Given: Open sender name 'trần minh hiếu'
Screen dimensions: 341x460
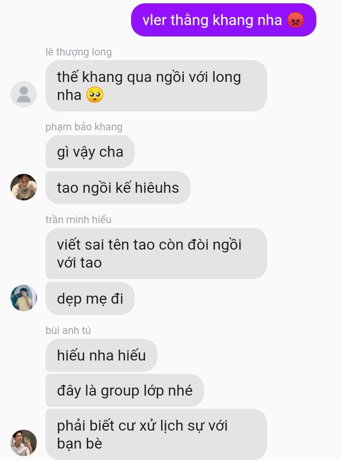Looking at the screenshot, I should click(x=78, y=219).
